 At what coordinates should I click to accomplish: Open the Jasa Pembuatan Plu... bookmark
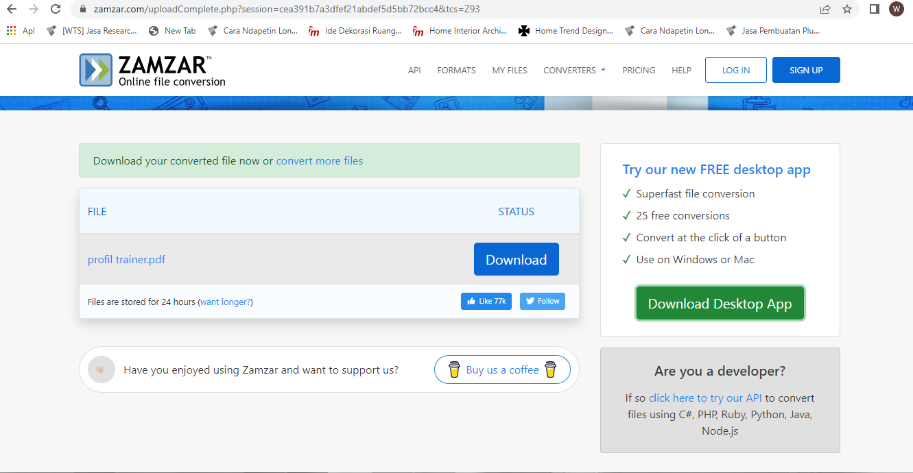click(772, 31)
